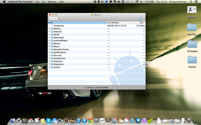201x125 pixels.
Task: Launch Google Chrome from the Dock
Action: [90, 121]
